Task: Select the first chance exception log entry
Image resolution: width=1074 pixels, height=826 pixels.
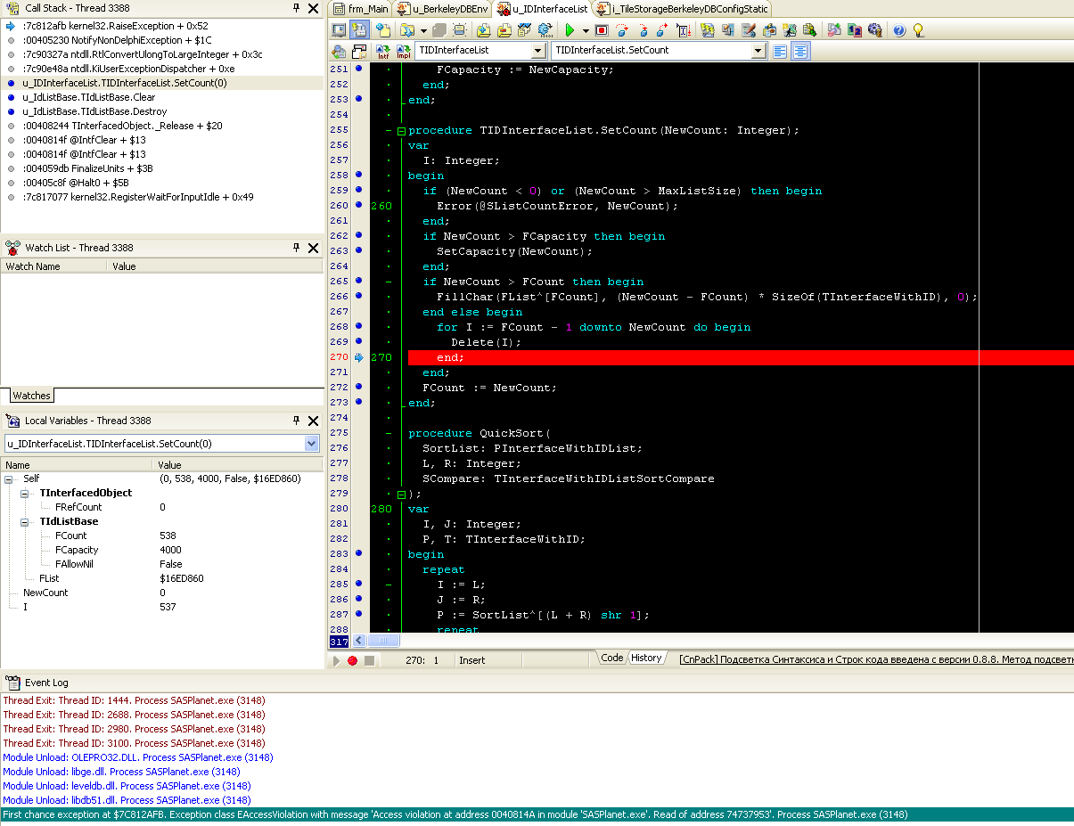Action: click(455, 814)
